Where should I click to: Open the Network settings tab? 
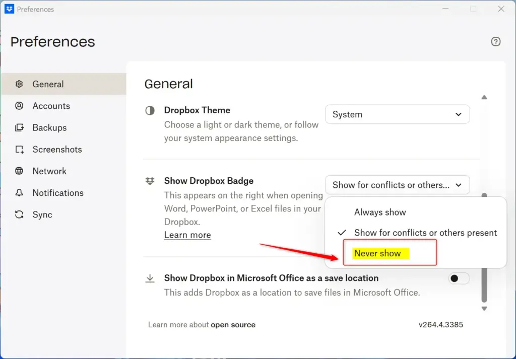point(63,171)
